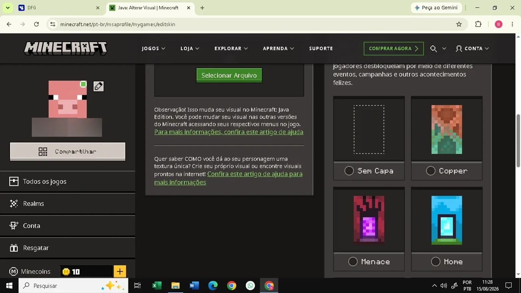Viewport: 521px width, 293px height.
Task: Click the Minecoins M icon
Action: pyautogui.click(x=13, y=271)
